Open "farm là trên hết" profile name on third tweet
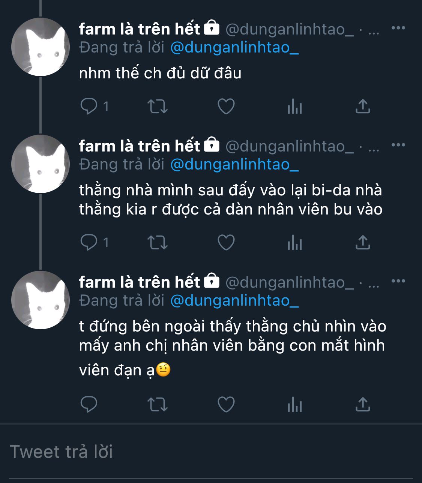Image resolution: width=422 pixels, height=483 pixels. 140,282
